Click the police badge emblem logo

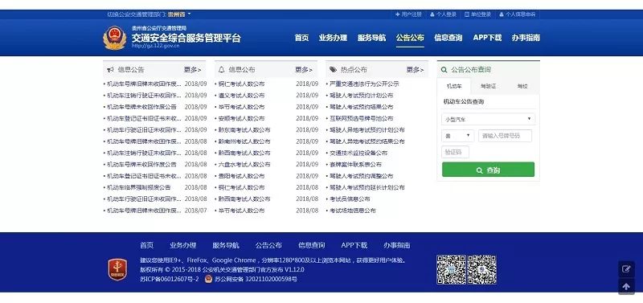pyautogui.click(x=114, y=38)
